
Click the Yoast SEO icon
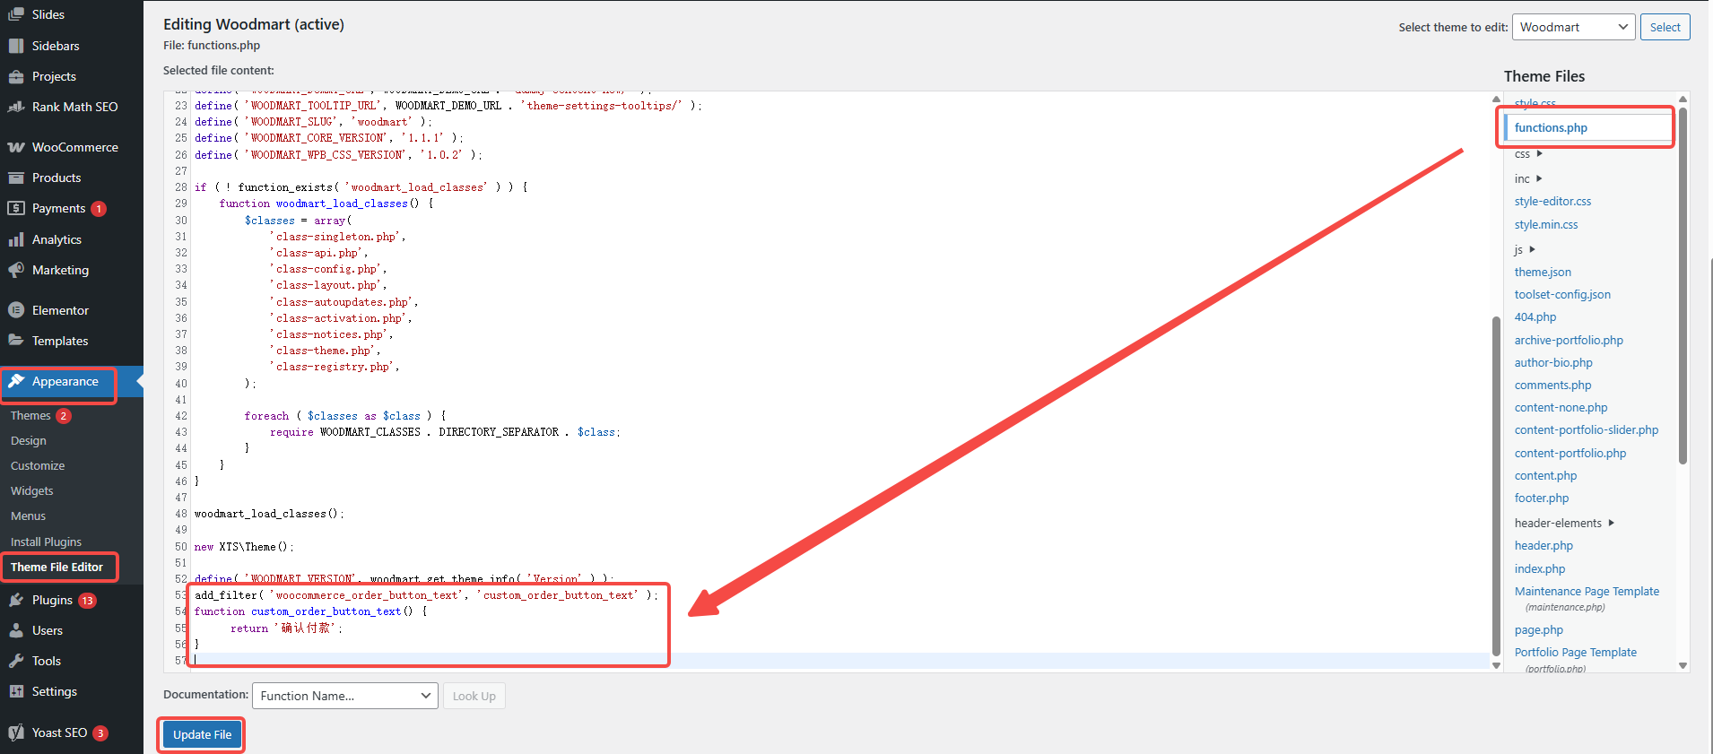click(16, 732)
